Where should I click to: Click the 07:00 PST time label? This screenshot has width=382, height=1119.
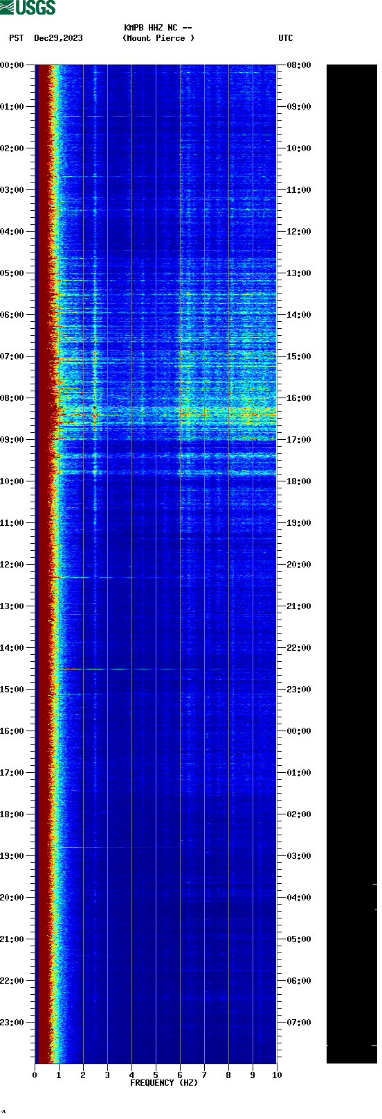(12, 357)
